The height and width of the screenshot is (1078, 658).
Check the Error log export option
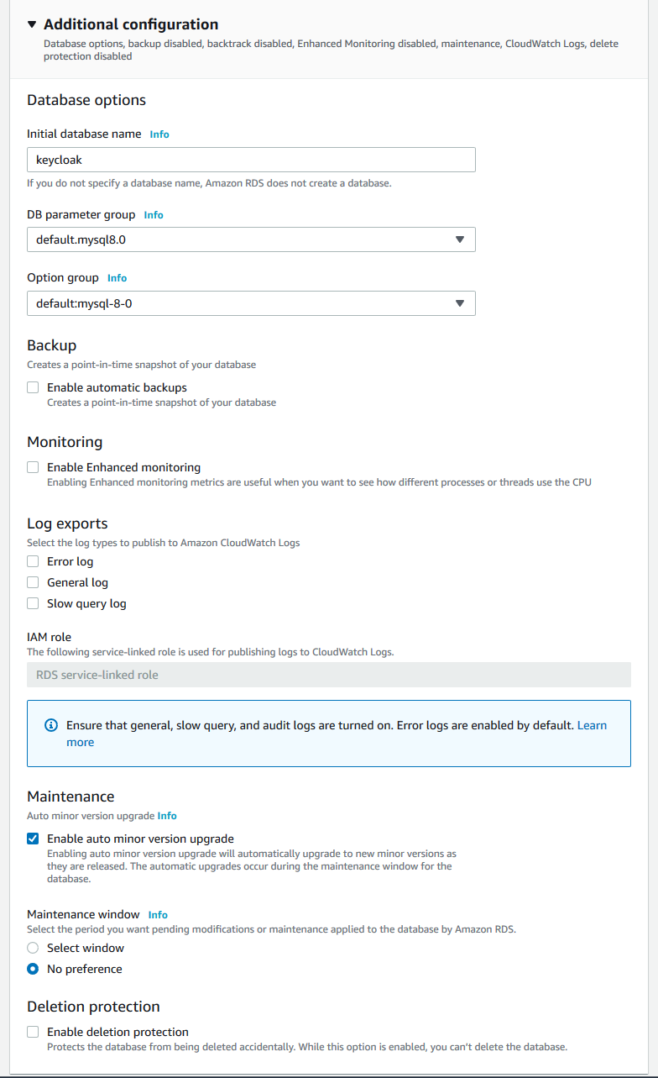(x=32, y=560)
